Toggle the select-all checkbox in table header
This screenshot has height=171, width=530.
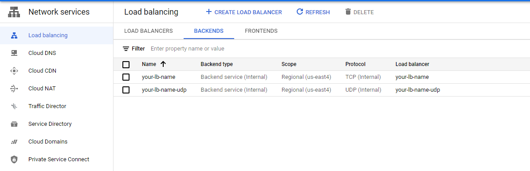click(126, 64)
